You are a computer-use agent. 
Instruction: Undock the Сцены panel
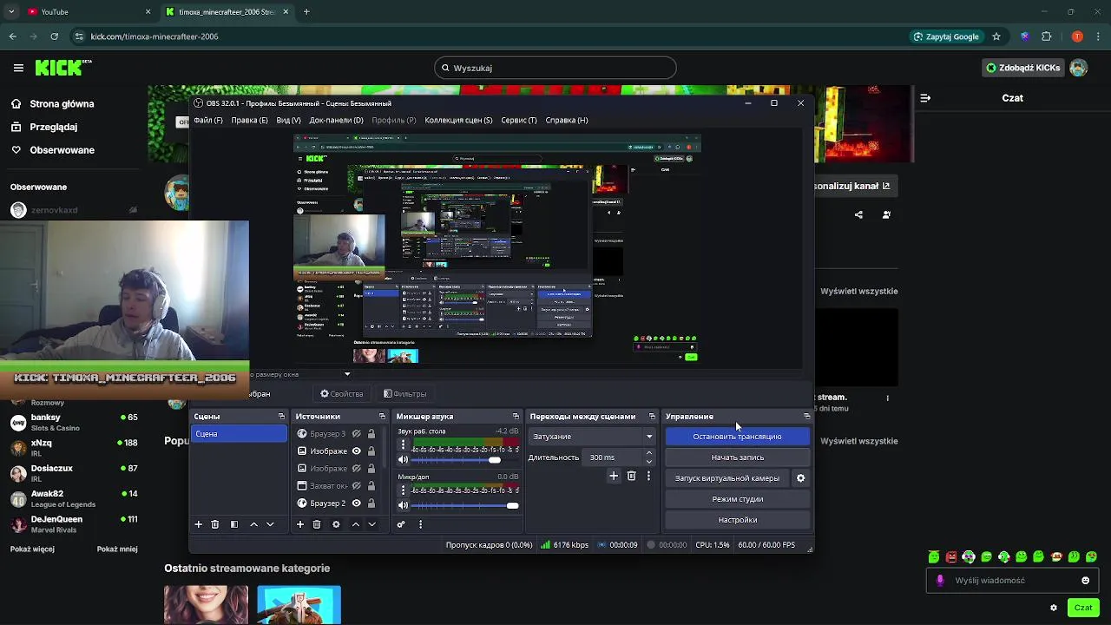pyautogui.click(x=281, y=417)
